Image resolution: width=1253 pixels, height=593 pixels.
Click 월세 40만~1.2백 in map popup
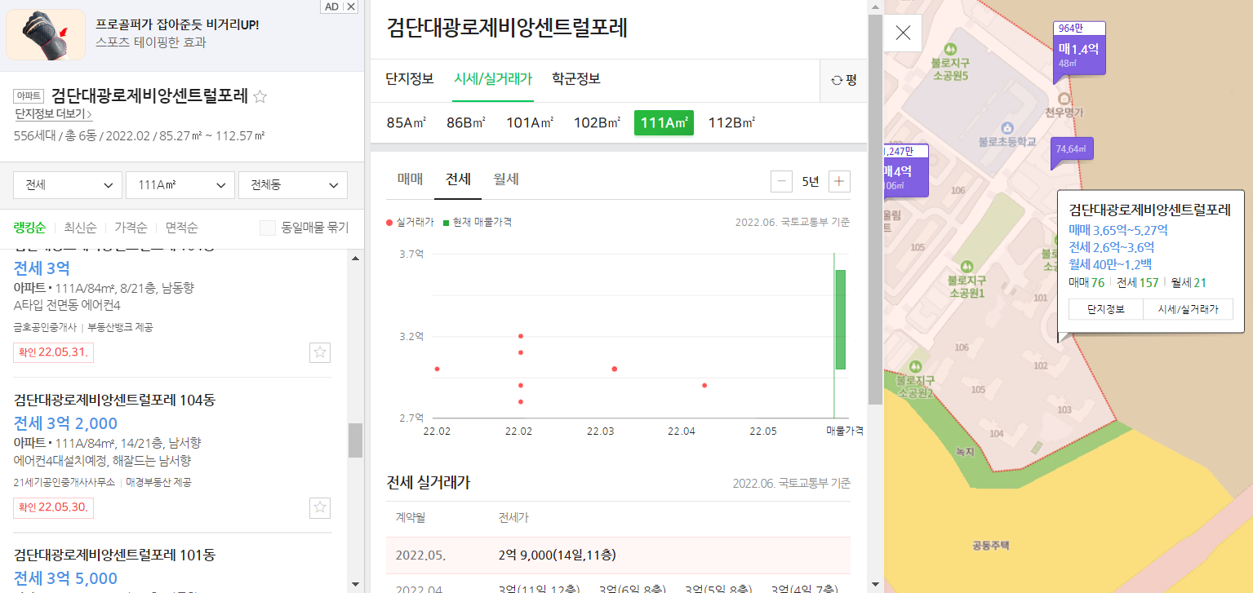click(1110, 264)
